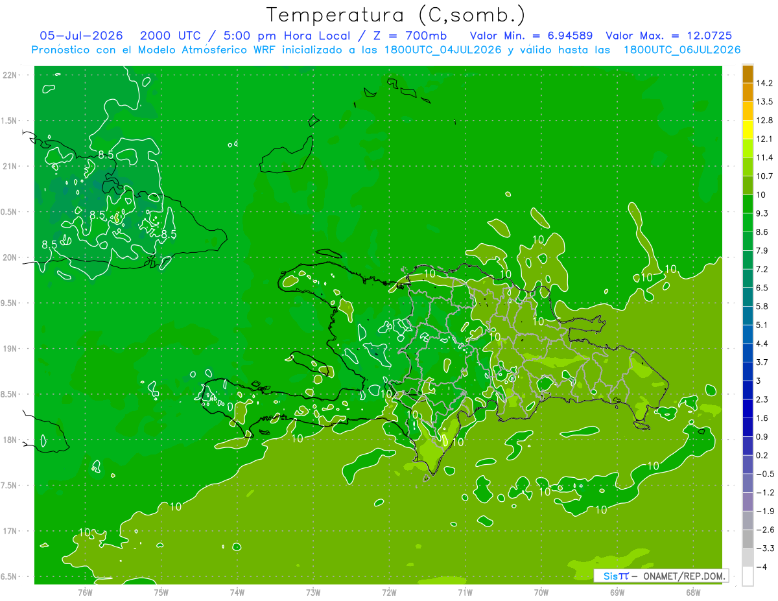
Task: Click the 21N latitude axis label
Action: [10, 166]
